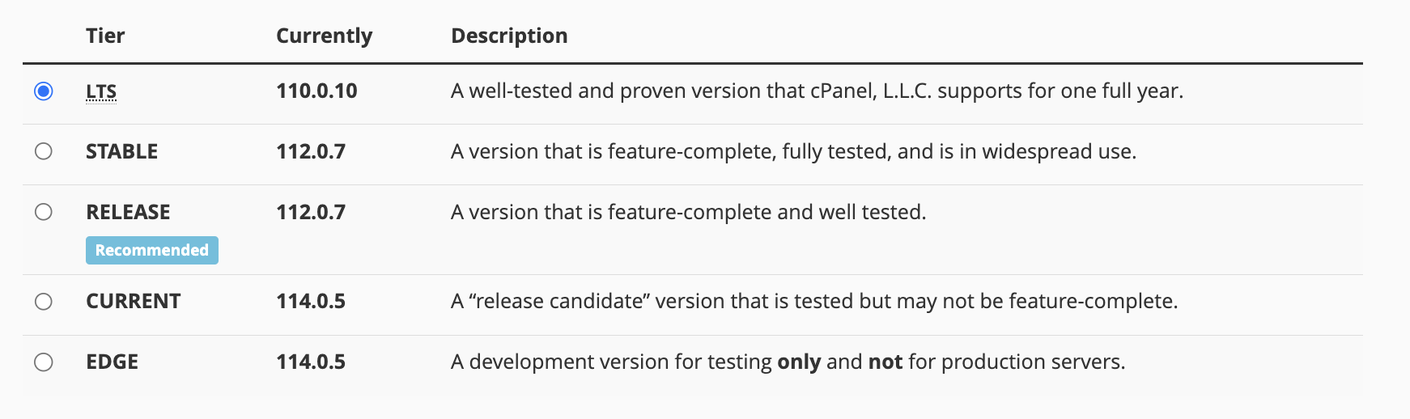Click the Description column header
Image resolution: width=1410 pixels, height=419 pixels.
click(509, 36)
